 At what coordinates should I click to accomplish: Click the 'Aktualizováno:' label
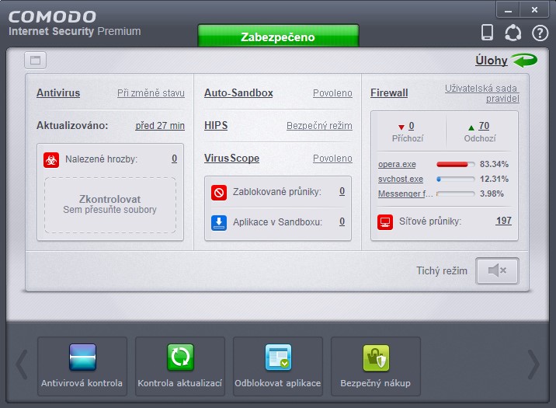[72, 126]
